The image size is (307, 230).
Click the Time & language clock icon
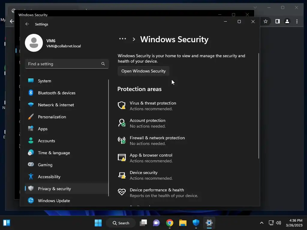click(31, 152)
